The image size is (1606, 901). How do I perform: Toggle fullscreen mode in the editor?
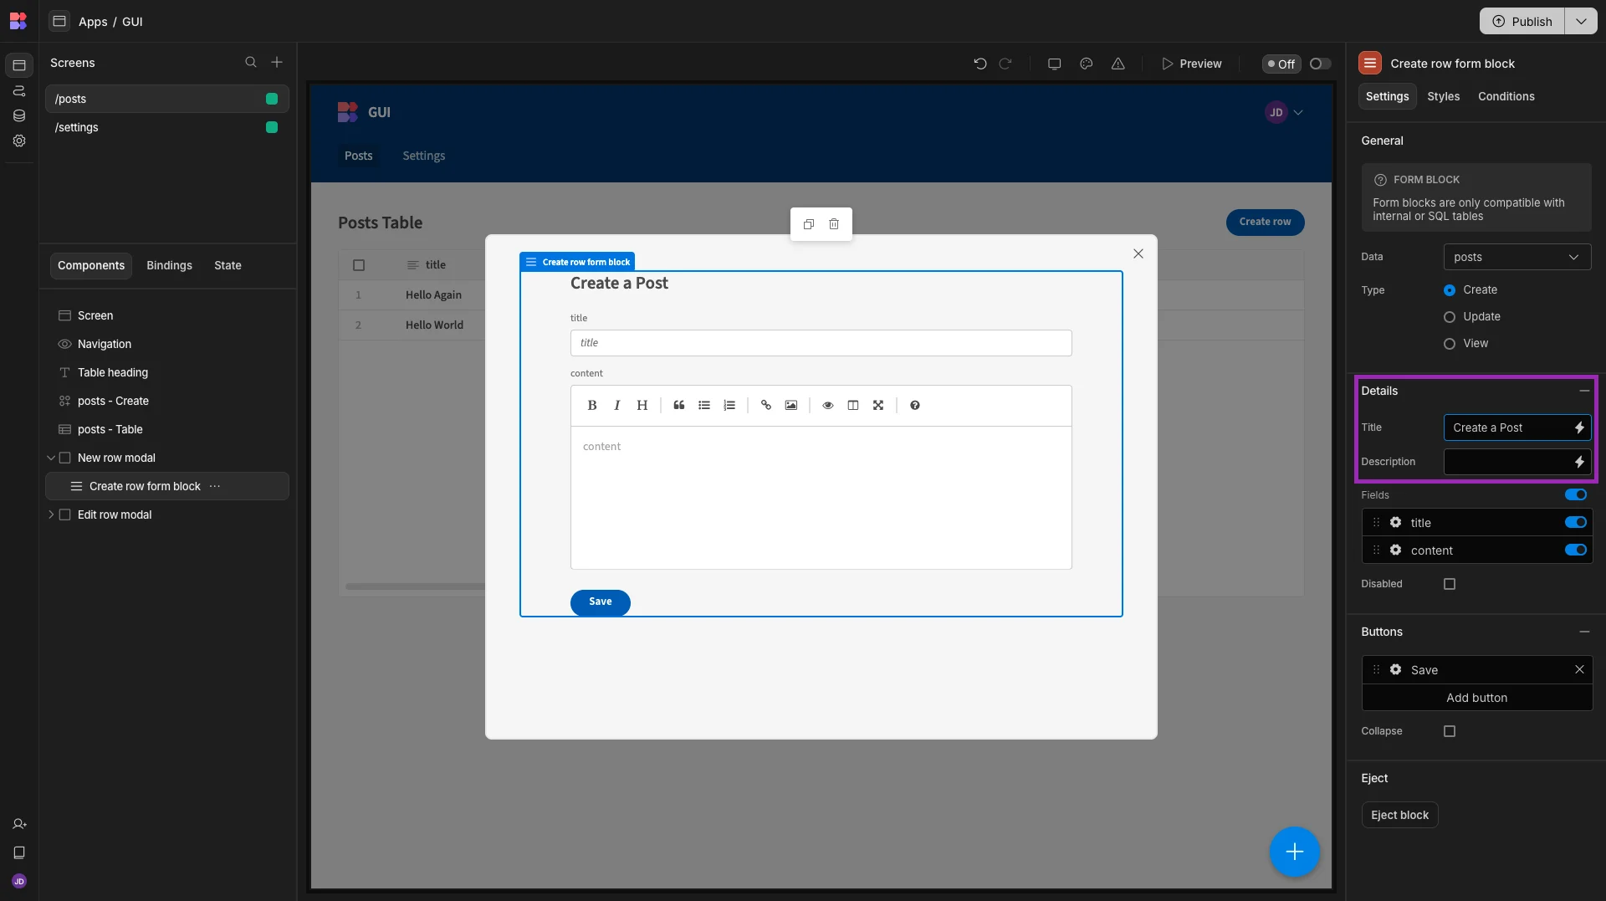pos(878,406)
